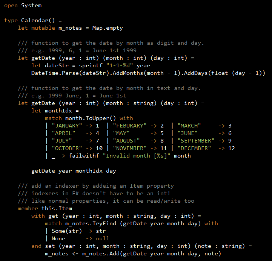Click this.Item in the member declaration
The image size is (272, 261).
tap(57, 208)
